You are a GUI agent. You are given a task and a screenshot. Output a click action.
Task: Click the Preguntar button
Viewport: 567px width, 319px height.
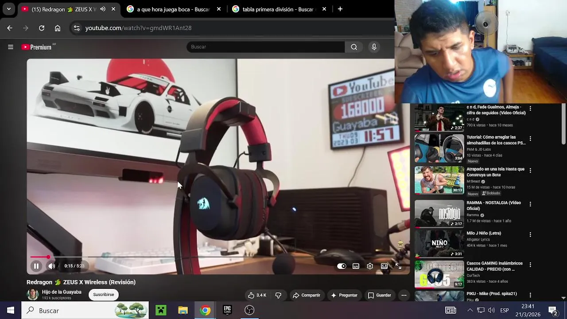coord(344,295)
